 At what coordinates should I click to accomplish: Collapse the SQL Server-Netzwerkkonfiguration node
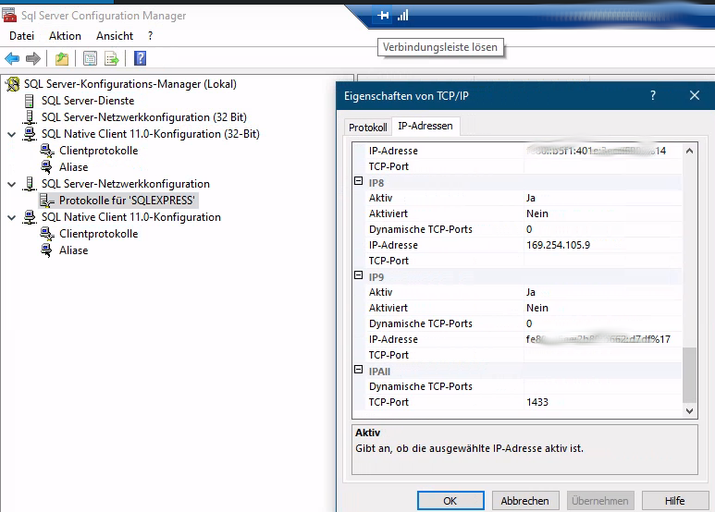click(12, 184)
